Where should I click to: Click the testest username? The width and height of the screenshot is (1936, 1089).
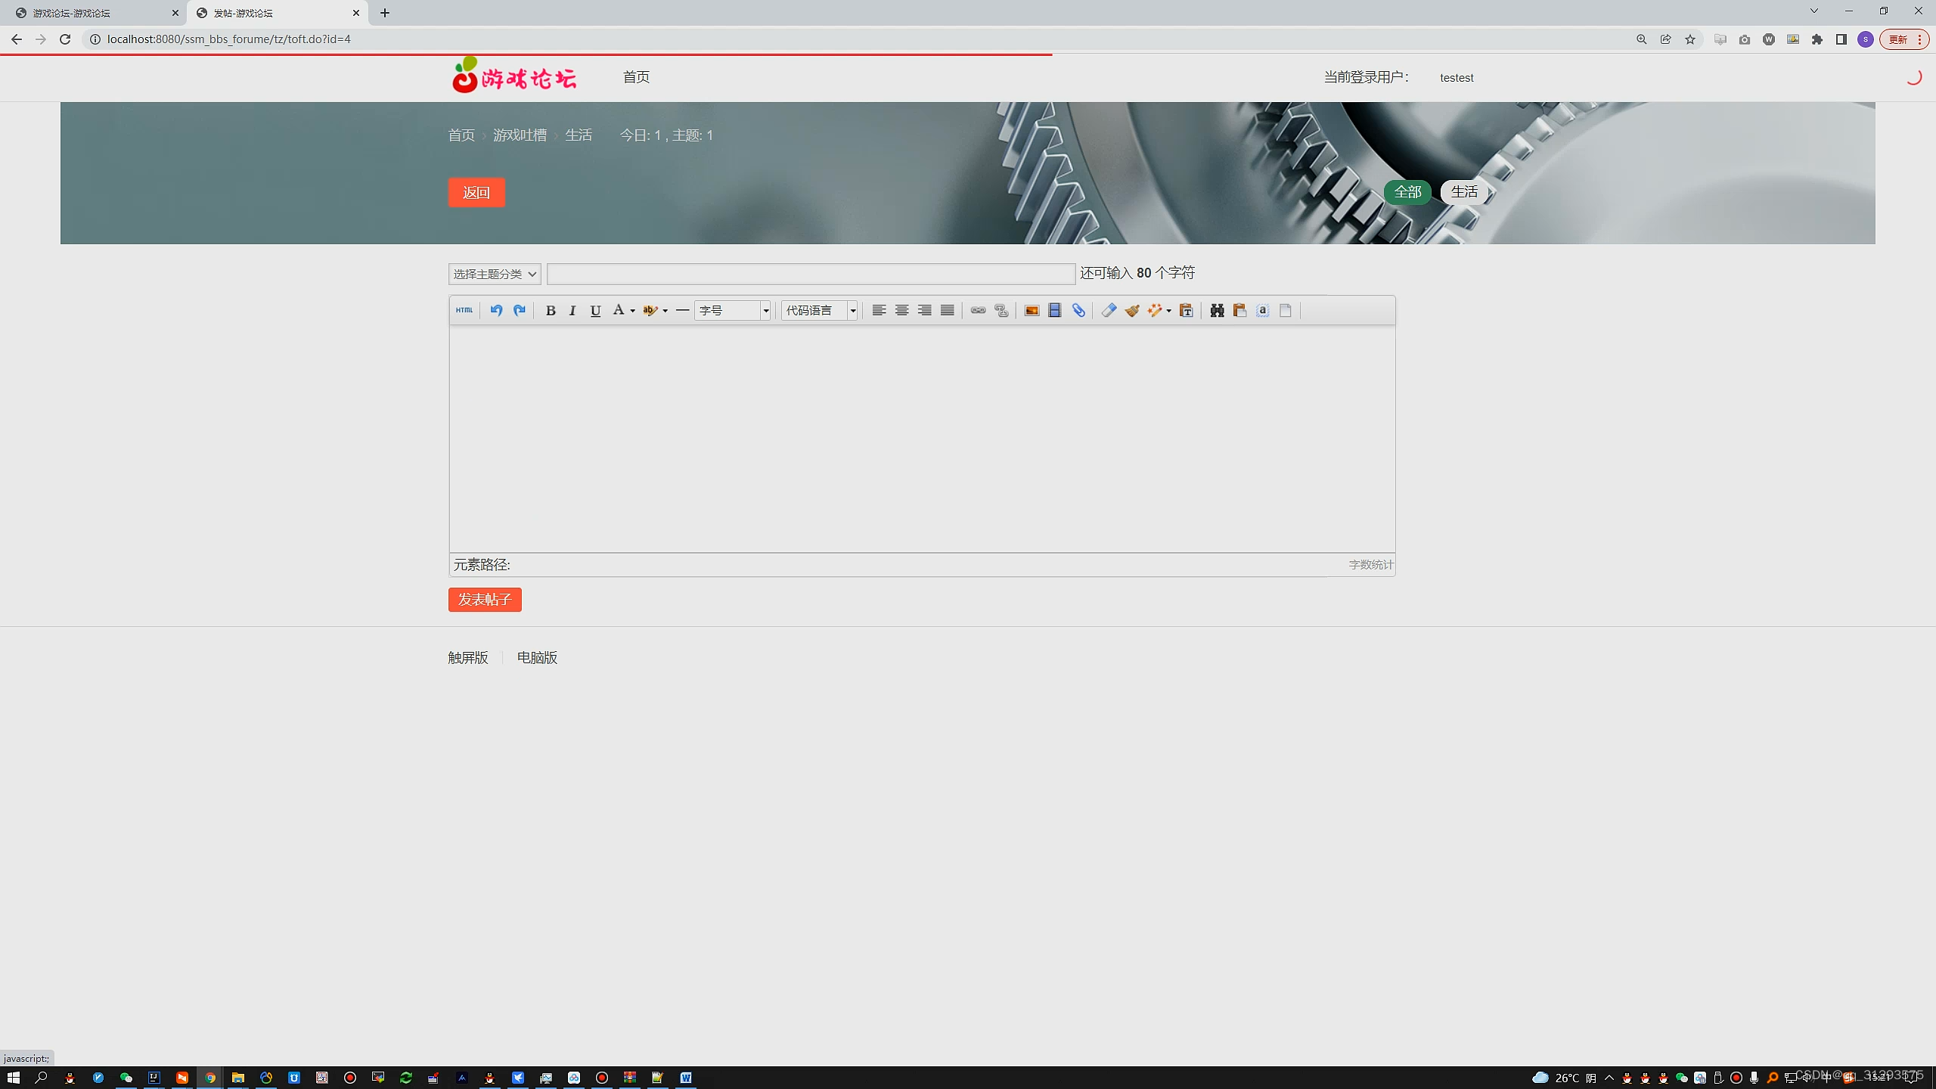1457,78
